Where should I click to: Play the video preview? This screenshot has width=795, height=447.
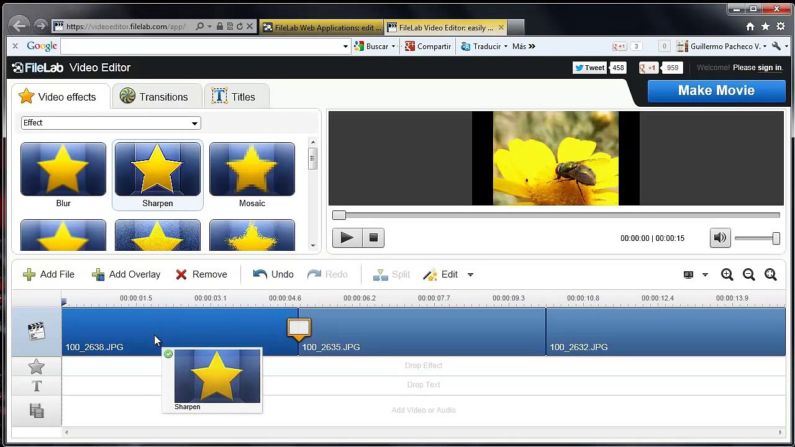click(347, 238)
